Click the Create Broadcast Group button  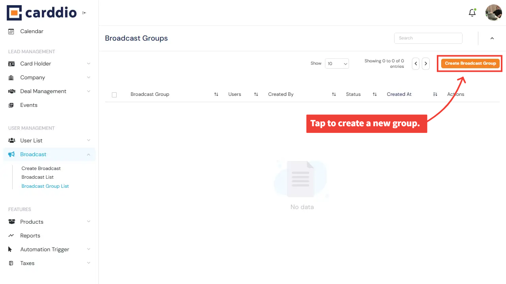(x=470, y=63)
